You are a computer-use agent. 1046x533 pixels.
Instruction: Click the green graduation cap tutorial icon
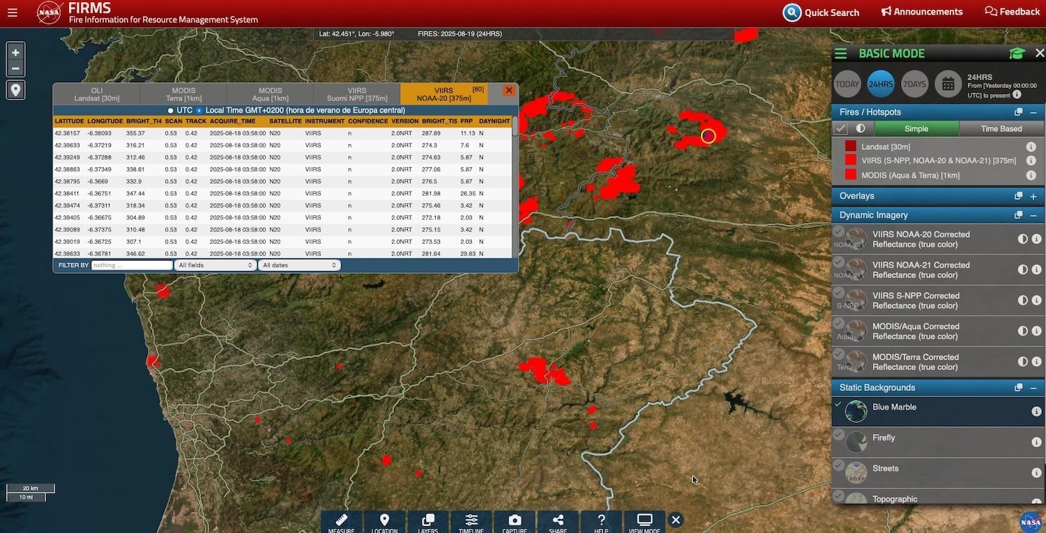1017,54
